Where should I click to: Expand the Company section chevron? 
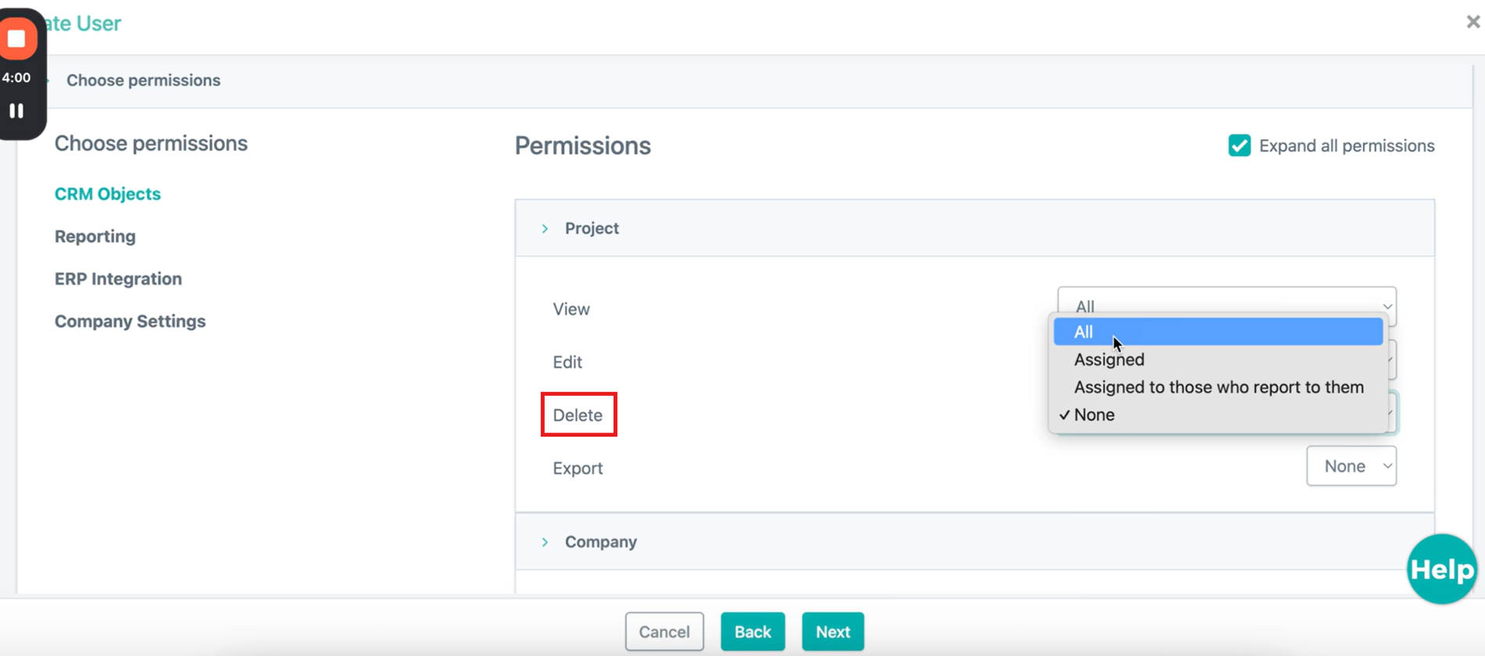546,542
